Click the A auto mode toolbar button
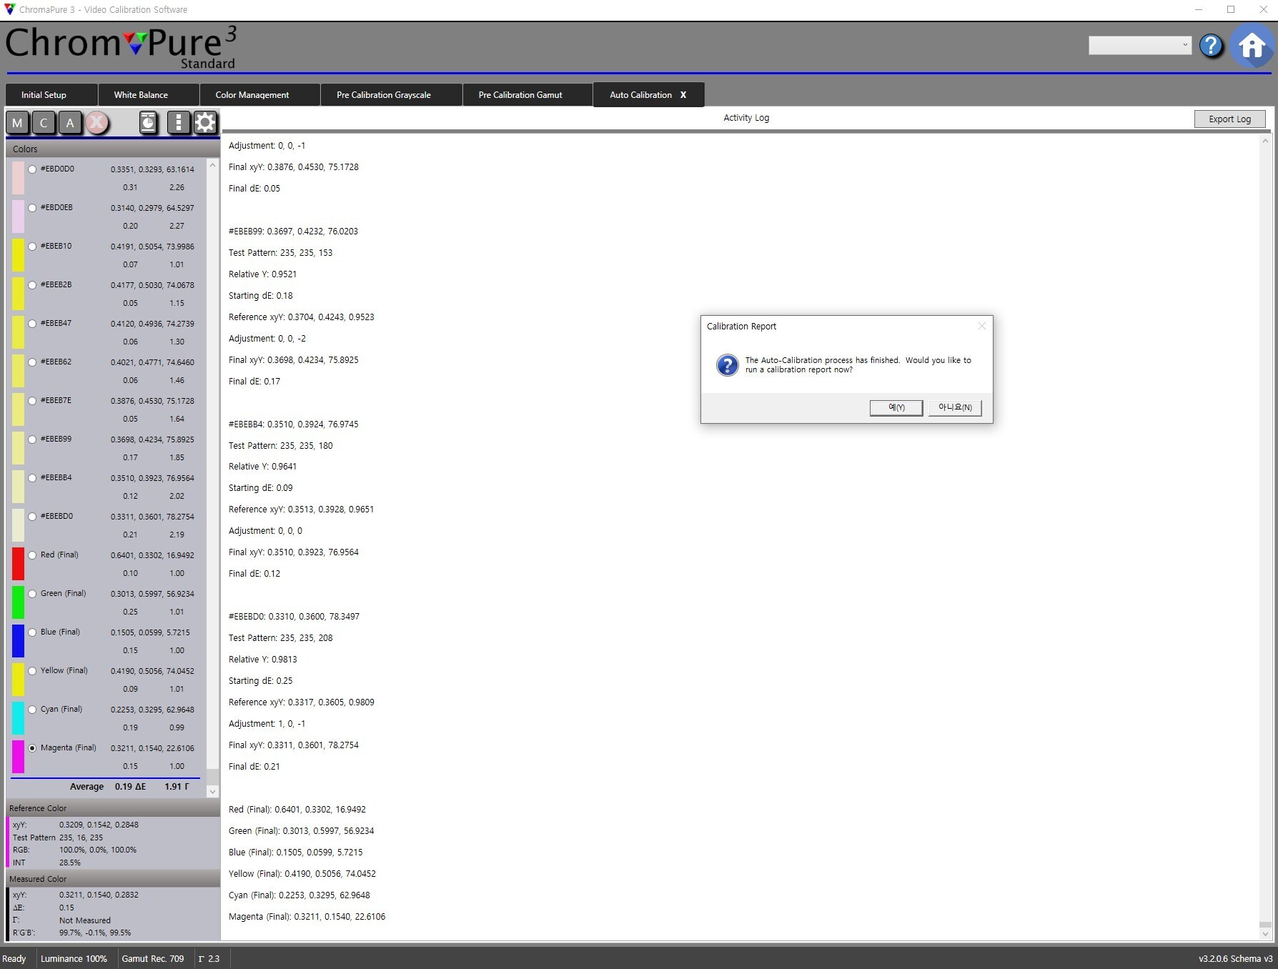Viewport: 1278px width, 969px height. [x=70, y=123]
